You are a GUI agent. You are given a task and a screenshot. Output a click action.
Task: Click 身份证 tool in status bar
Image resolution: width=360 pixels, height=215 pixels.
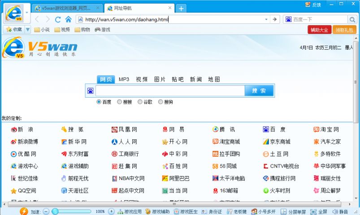click(212, 211)
